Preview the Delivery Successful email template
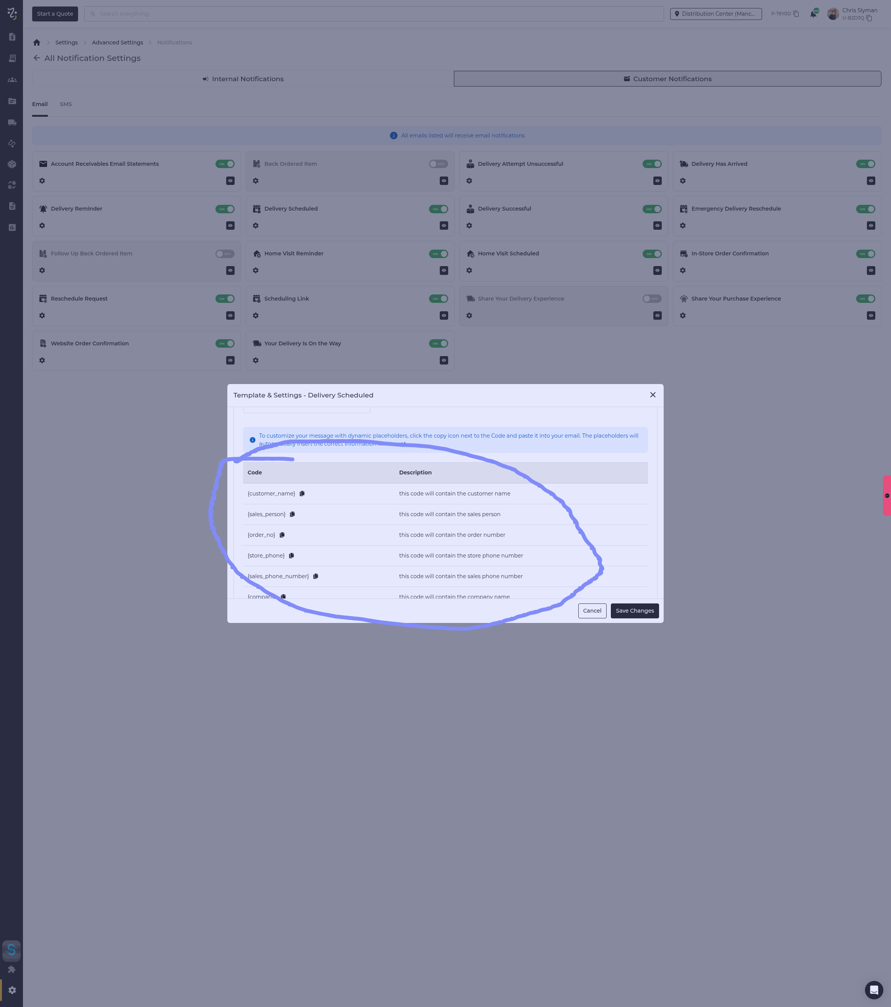Viewport: 891px width, 1007px height. (x=657, y=226)
